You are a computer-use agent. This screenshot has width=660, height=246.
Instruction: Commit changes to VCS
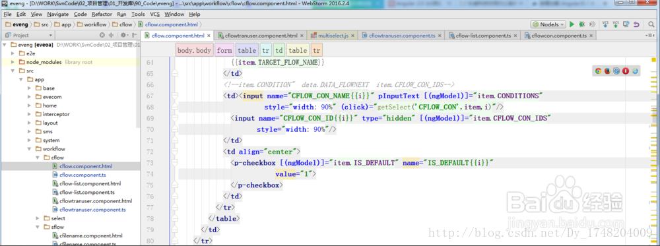616,24
